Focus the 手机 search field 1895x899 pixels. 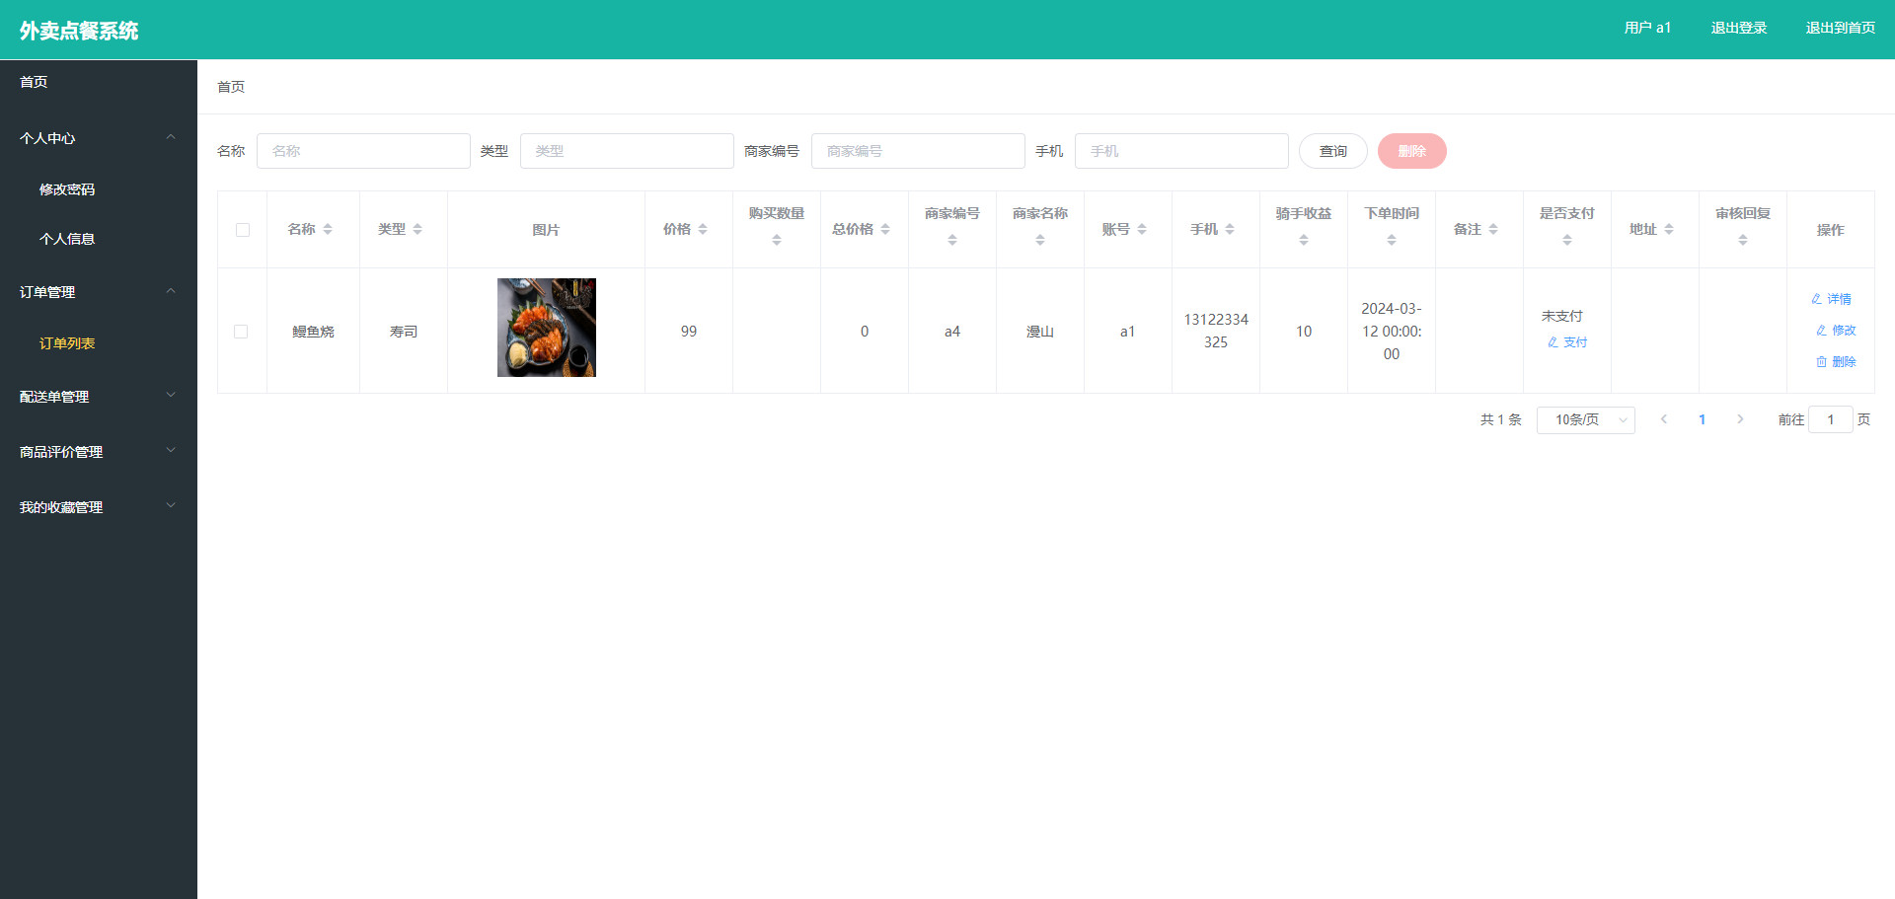(x=1181, y=151)
